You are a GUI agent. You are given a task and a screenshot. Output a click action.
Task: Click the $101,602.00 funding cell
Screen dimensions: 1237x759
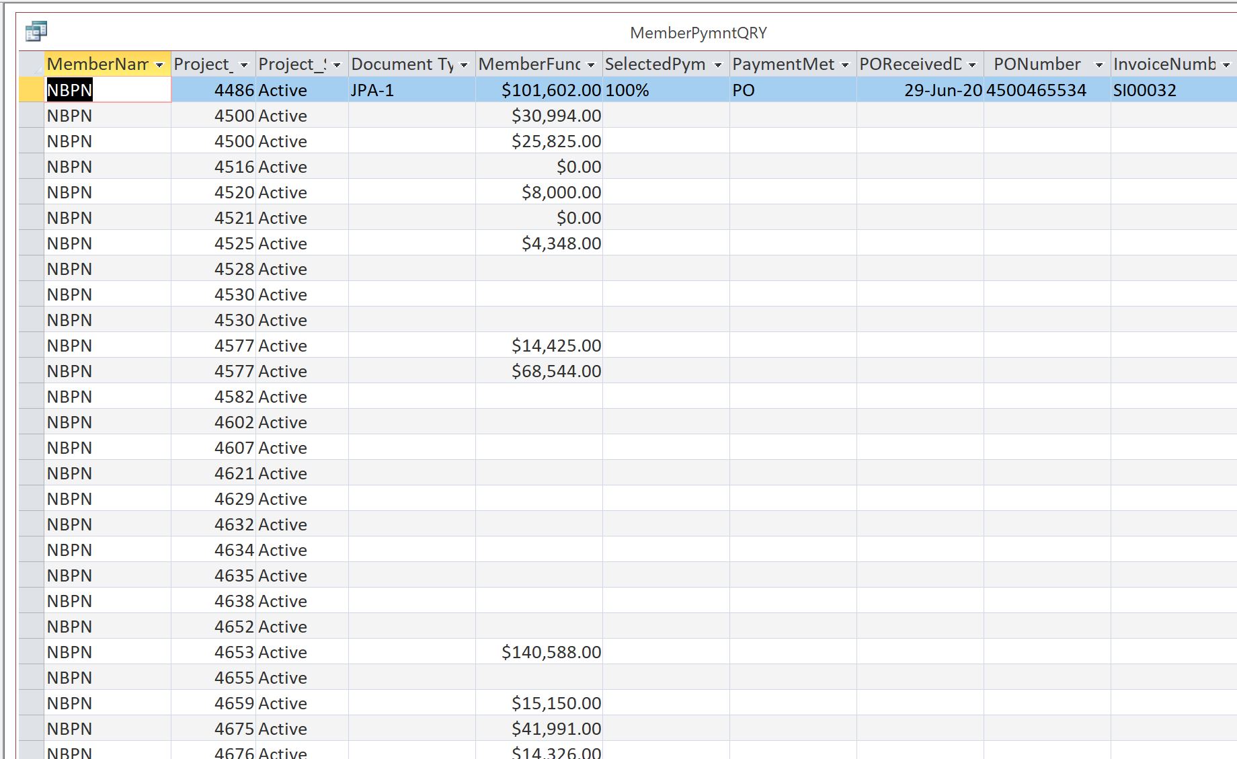(539, 90)
